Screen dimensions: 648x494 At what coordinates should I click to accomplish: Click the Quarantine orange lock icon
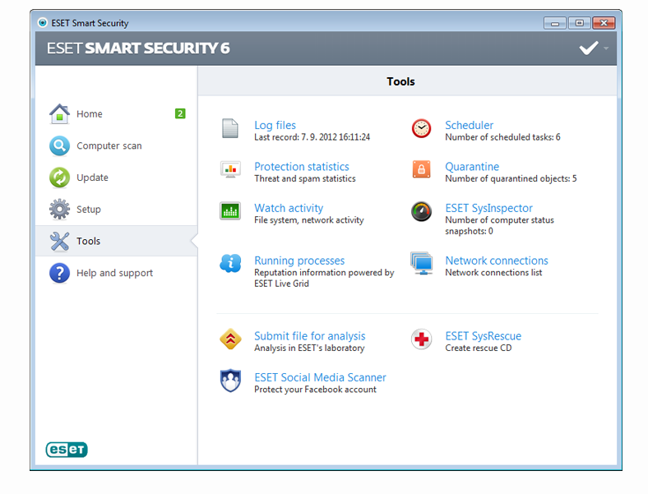pyautogui.click(x=421, y=169)
